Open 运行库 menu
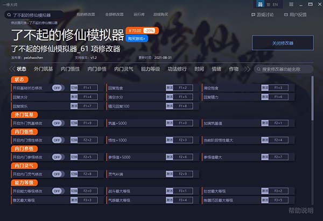The height and width of the screenshot is (221, 323). pos(139,14)
